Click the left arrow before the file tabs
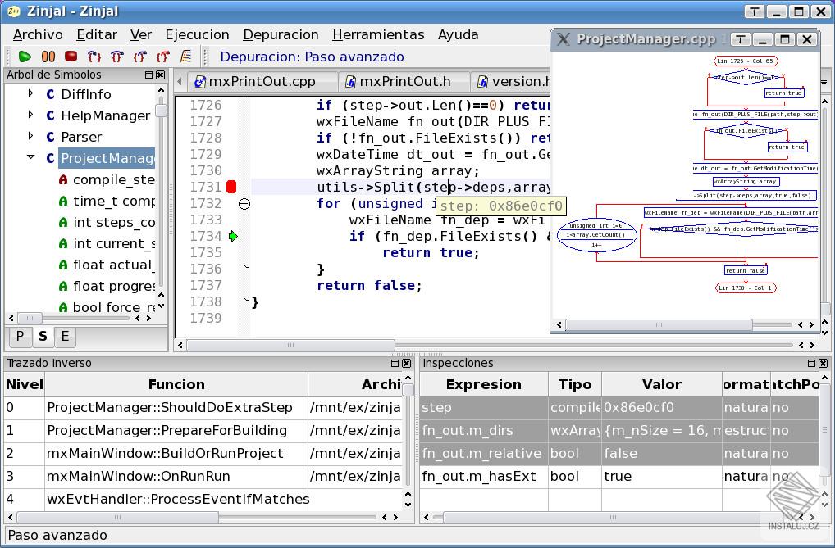 tap(180, 81)
